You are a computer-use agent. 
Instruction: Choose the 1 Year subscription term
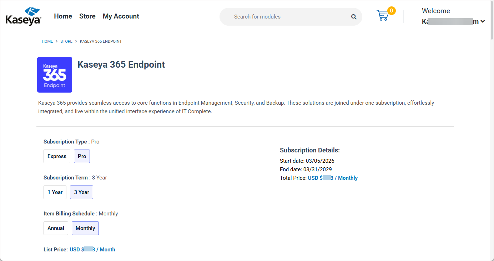(x=55, y=192)
